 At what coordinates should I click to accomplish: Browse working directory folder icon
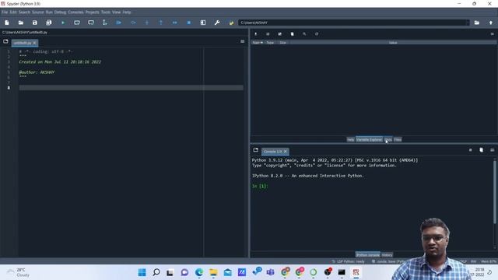[477, 23]
